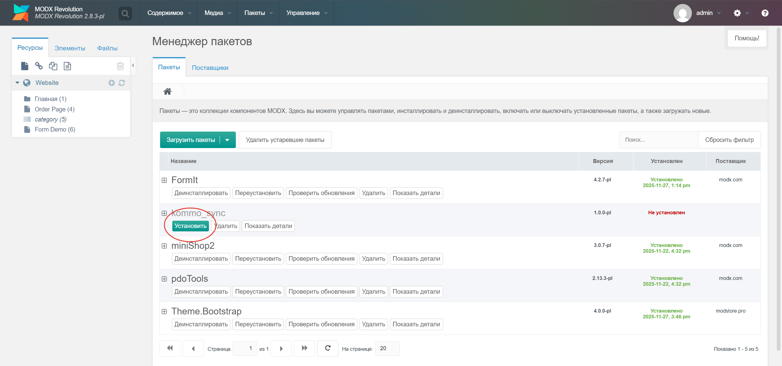Open the search magnifier in top bar
782x366 pixels.
125,13
